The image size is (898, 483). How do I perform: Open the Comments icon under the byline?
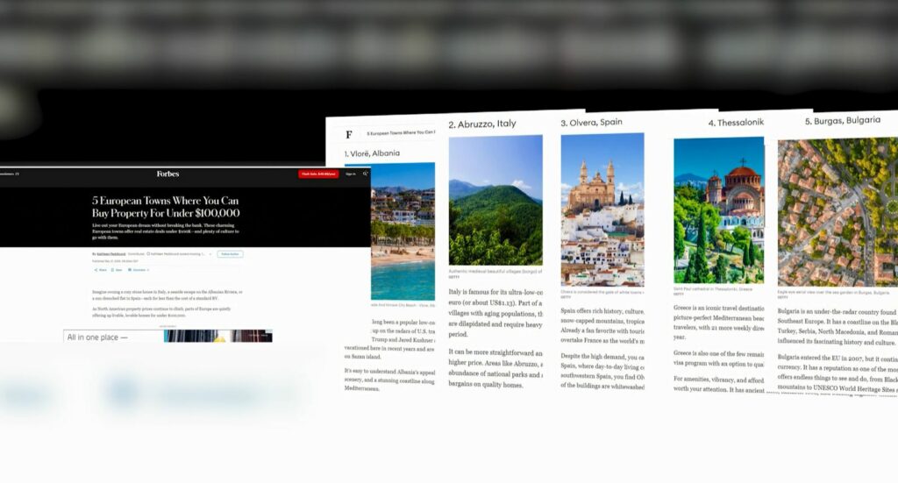point(138,270)
